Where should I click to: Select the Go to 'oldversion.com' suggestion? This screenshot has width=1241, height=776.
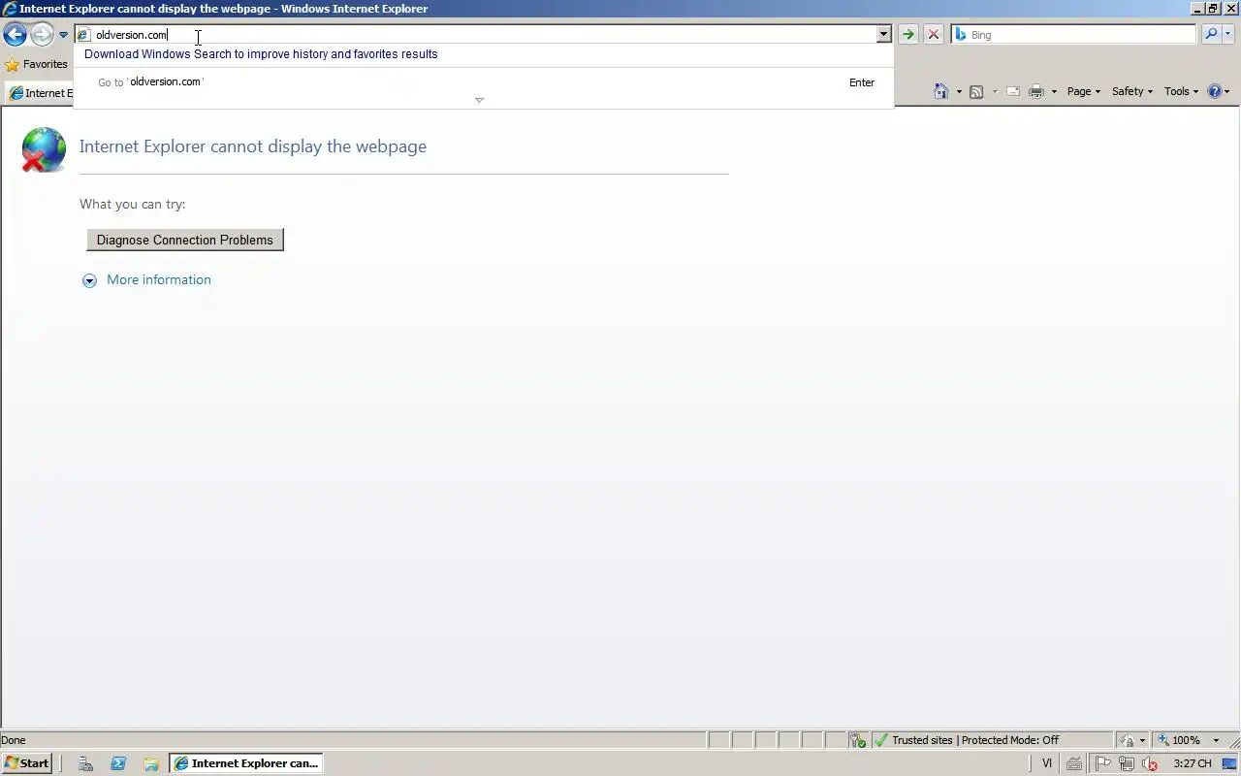[x=483, y=82]
